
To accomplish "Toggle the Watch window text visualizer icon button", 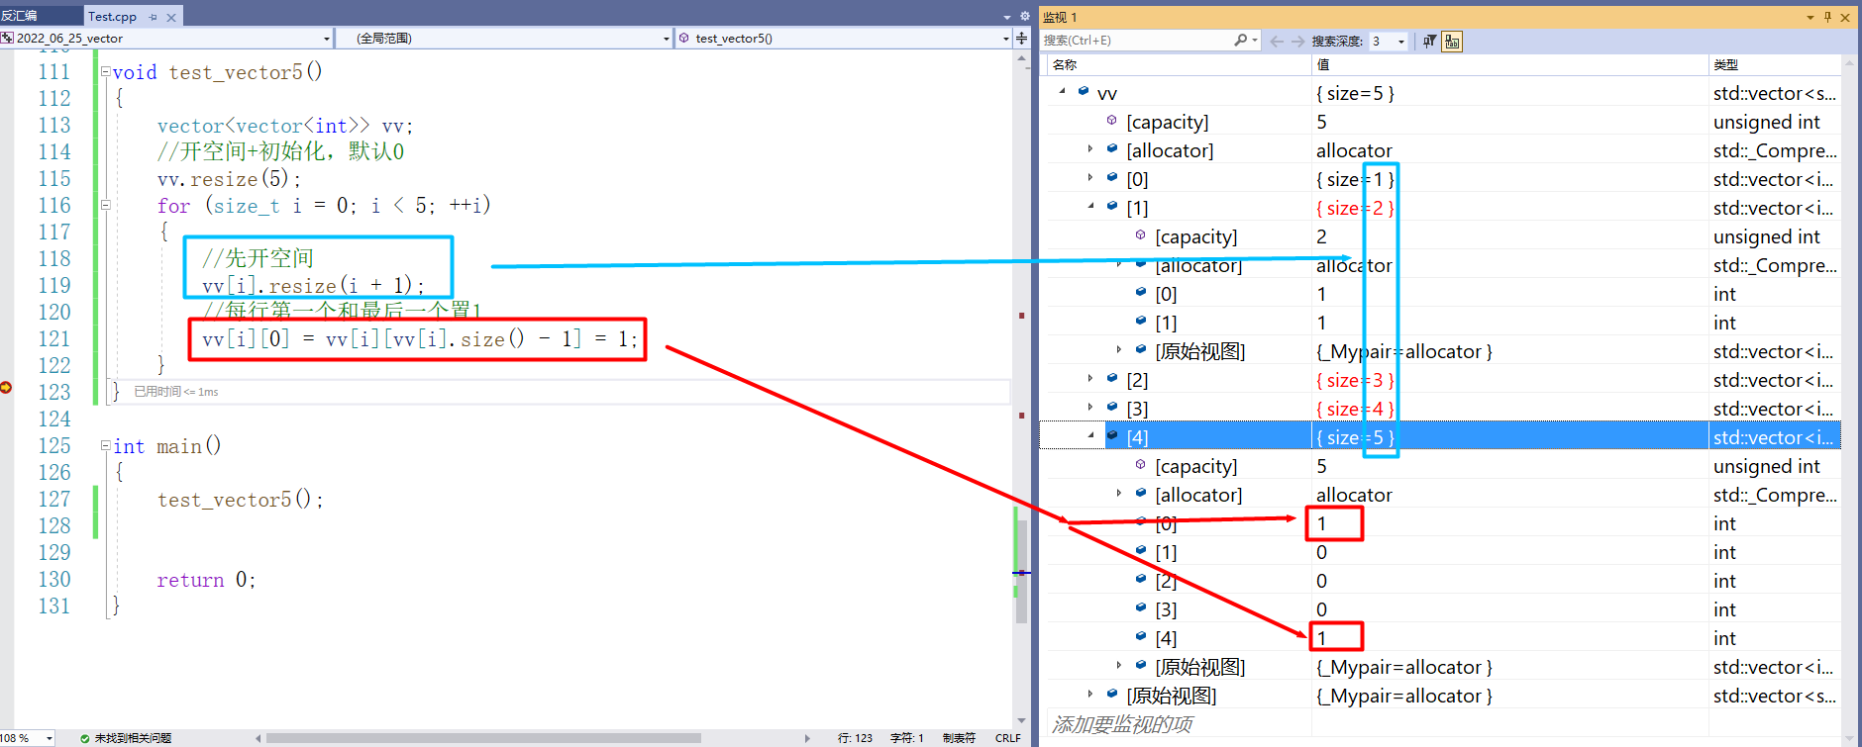I will (1452, 41).
